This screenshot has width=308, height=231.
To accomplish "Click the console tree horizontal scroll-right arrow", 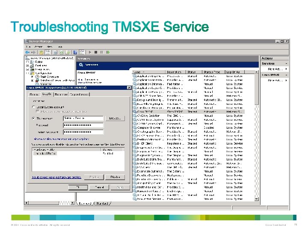I will click(72, 203).
